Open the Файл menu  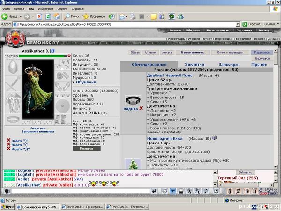click(x=6, y=9)
